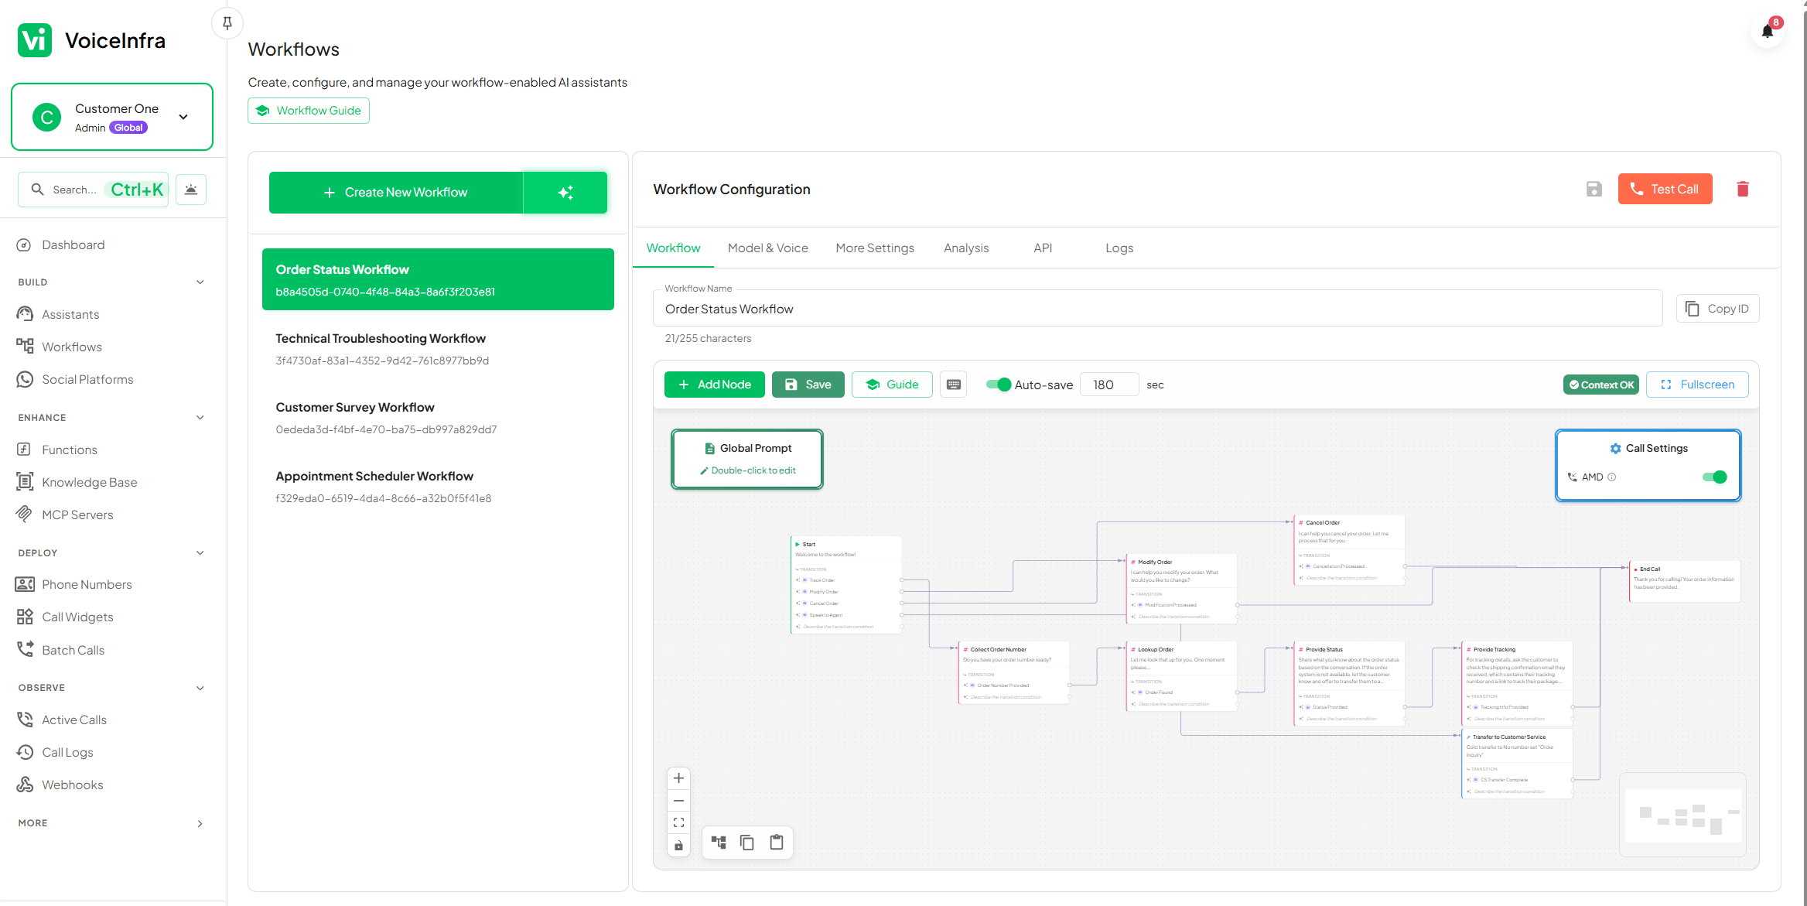Collapse the ENHANCE section

[x=200, y=417]
